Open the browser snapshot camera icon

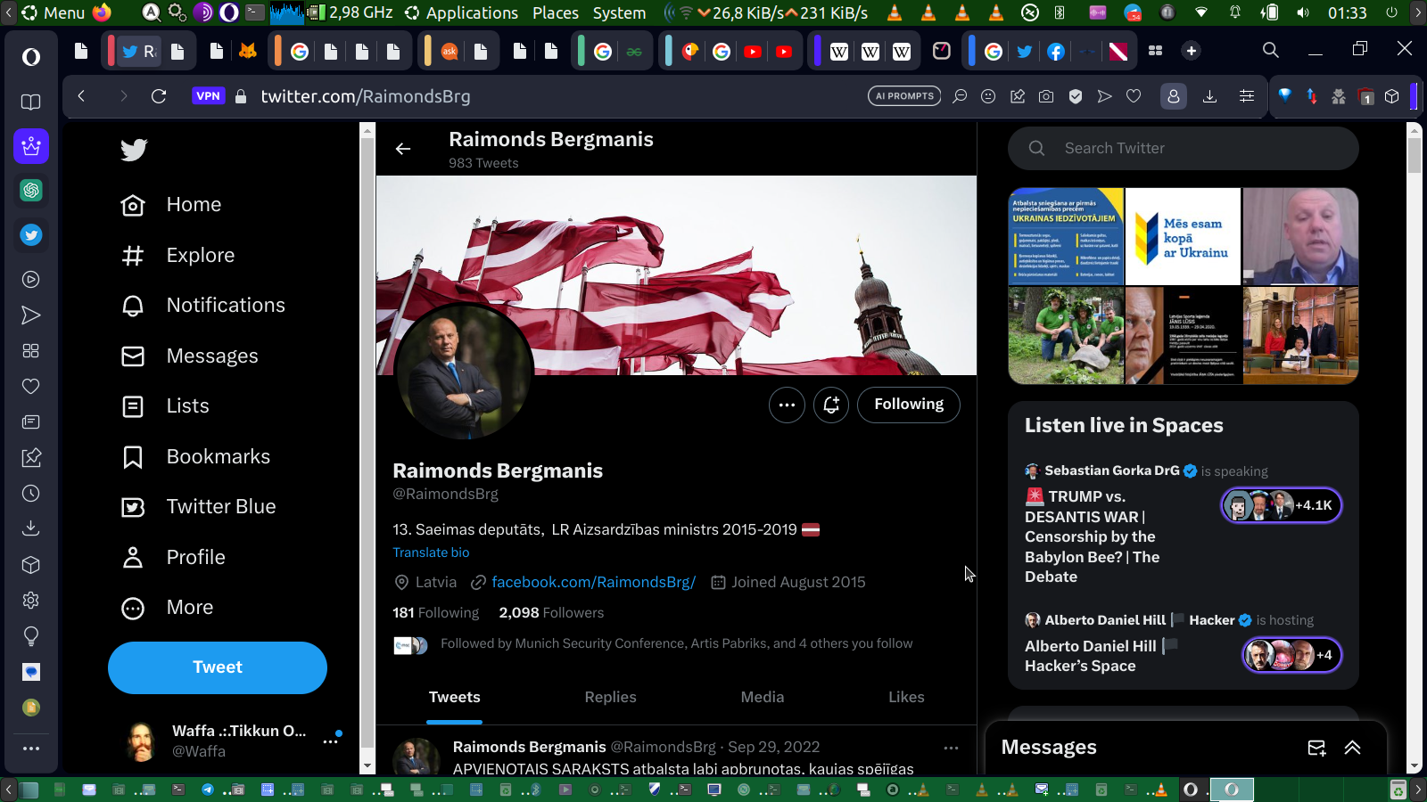tap(1046, 96)
